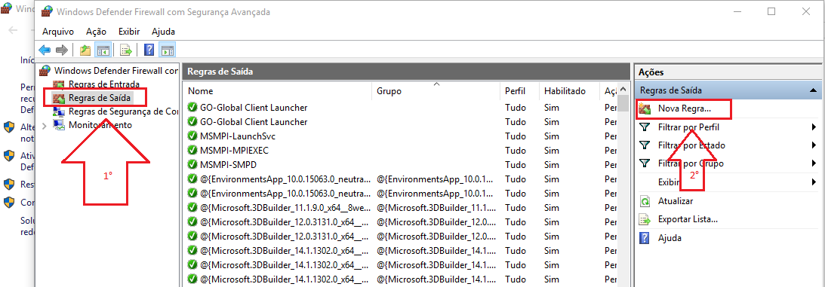This screenshot has width=825, height=287.
Task: Expand the Monitoramento node chevron
Action: click(x=45, y=125)
